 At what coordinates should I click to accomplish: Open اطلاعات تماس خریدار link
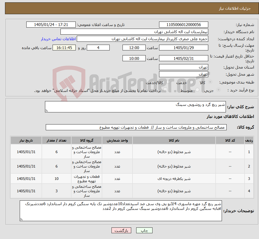coord(58,39)
